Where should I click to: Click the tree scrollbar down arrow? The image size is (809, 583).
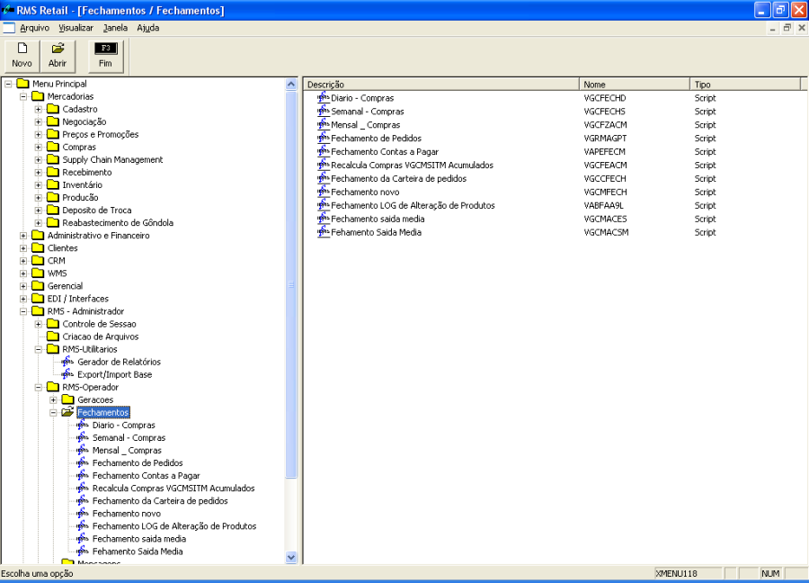(291, 557)
